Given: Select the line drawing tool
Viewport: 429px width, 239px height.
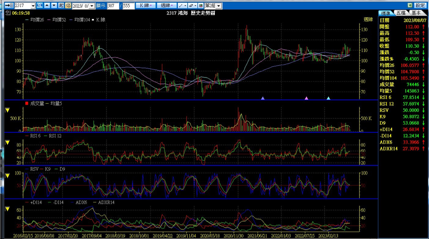Looking at the screenshot, I should coord(182,6).
